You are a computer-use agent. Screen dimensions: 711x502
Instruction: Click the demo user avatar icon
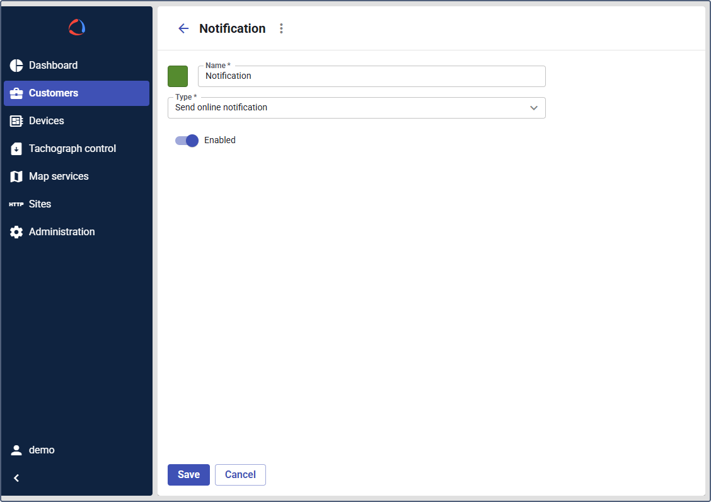(16, 450)
